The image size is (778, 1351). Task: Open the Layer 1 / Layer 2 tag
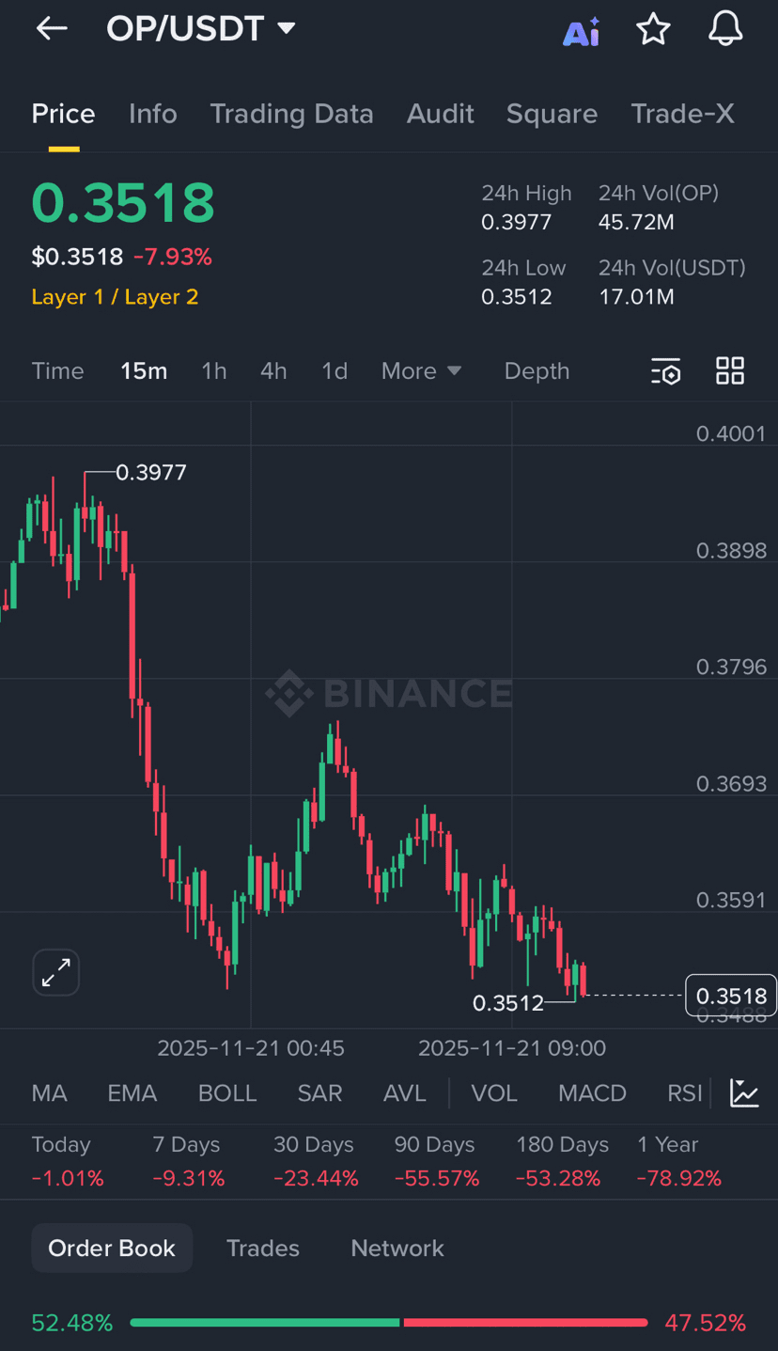115,297
